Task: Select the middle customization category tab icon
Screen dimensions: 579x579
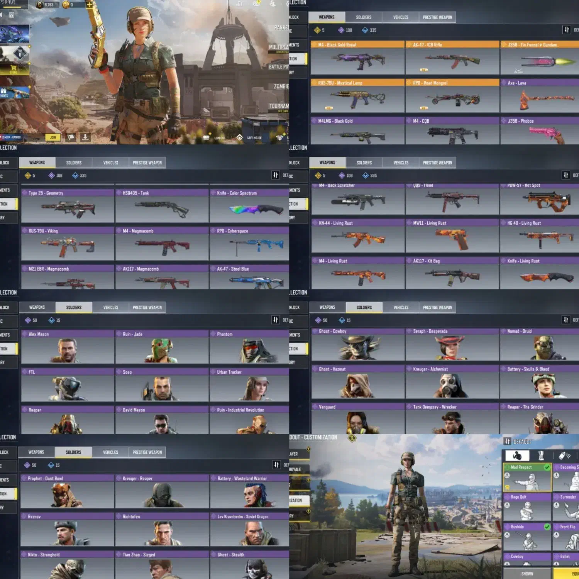Action: [x=541, y=456]
